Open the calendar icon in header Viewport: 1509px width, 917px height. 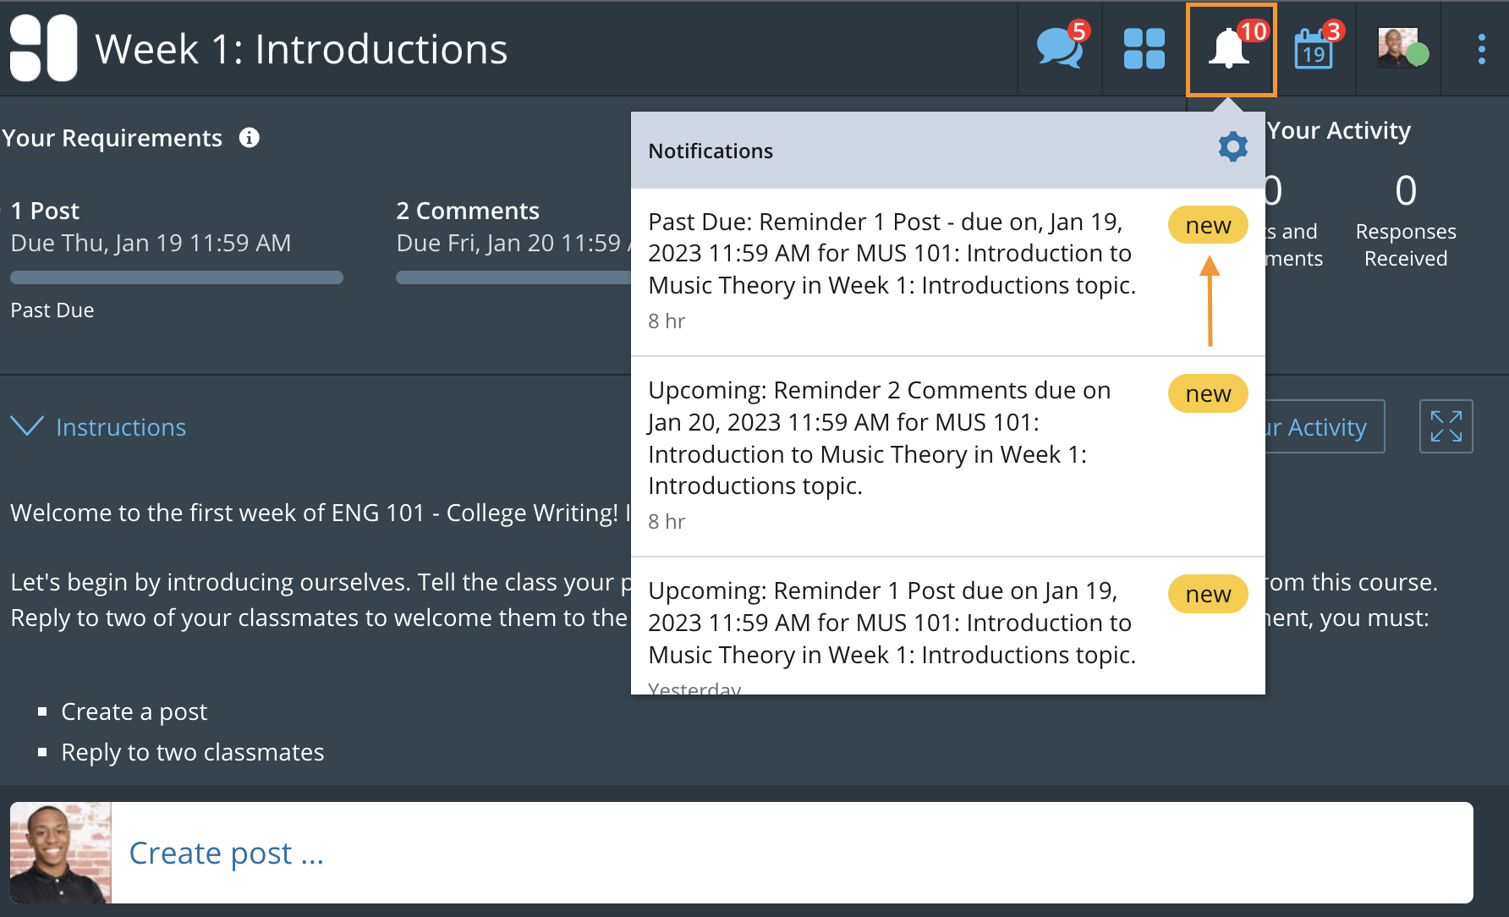pyautogui.click(x=1314, y=48)
